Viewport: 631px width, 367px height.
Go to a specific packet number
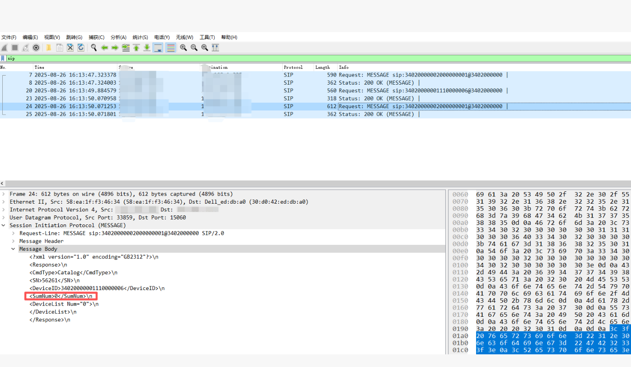[x=125, y=48]
